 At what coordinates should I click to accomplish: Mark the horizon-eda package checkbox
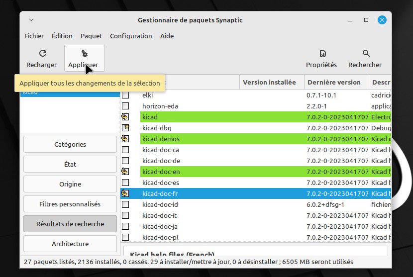(125, 106)
